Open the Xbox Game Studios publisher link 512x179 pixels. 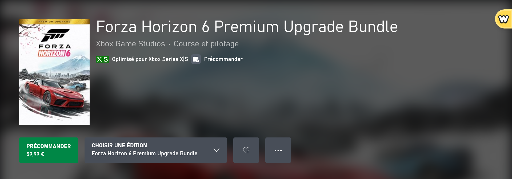(x=130, y=44)
